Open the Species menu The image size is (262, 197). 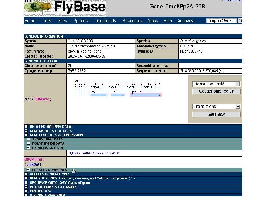coord(81,21)
